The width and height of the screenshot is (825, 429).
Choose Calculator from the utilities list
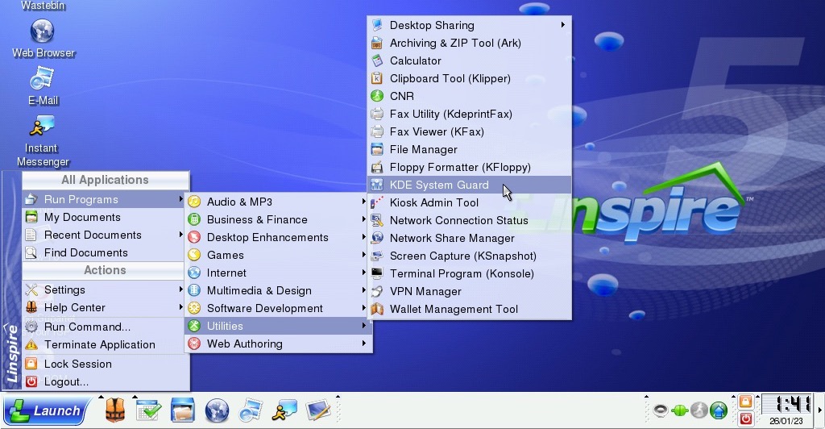(415, 60)
